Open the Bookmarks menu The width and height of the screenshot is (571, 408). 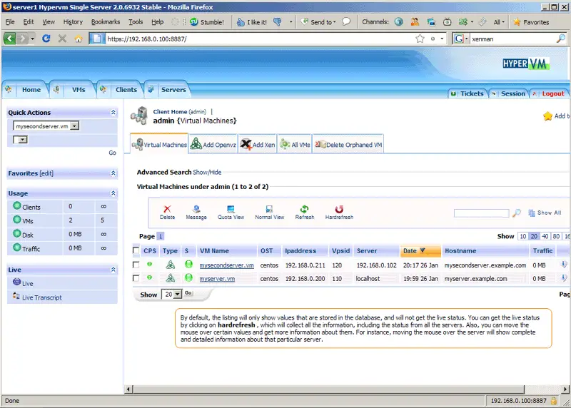pos(105,22)
